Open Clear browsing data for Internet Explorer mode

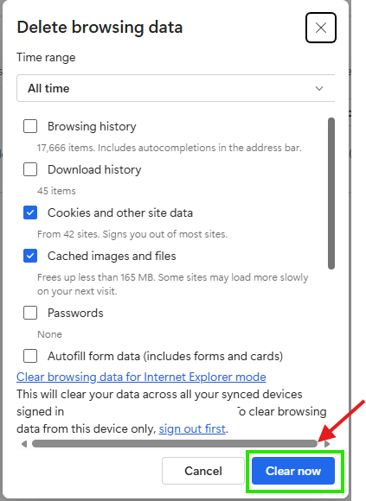pos(141,377)
